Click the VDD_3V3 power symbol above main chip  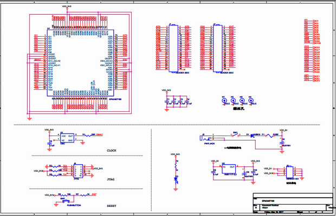67,6
